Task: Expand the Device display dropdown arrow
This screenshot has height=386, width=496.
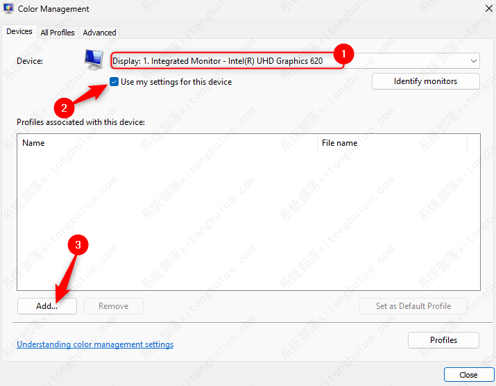Action: coord(474,61)
